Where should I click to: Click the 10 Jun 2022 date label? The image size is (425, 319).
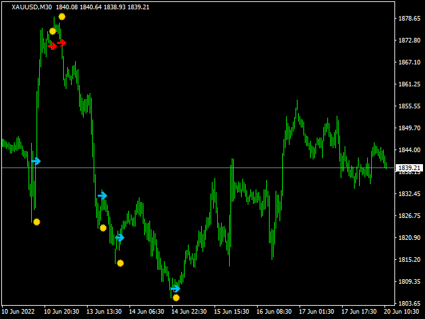point(18,311)
